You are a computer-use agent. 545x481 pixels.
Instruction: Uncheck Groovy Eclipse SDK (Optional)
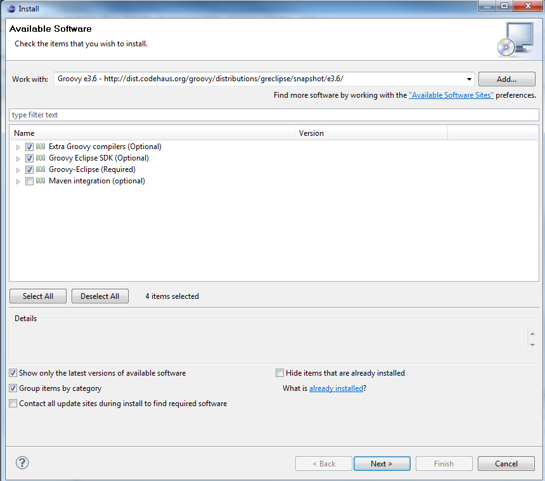pos(30,159)
